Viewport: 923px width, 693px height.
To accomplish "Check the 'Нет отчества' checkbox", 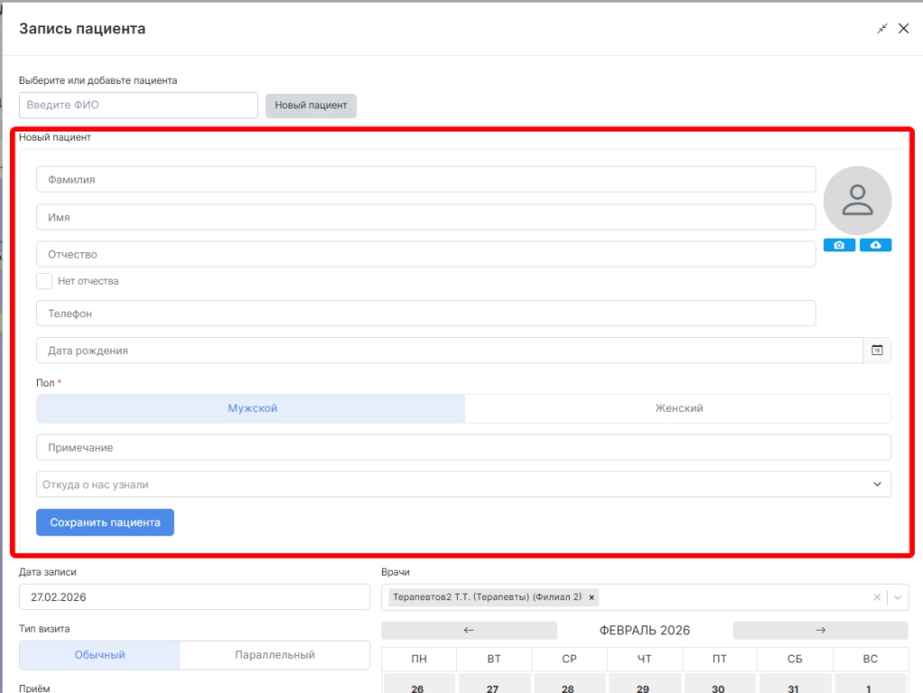I will click(x=44, y=281).
